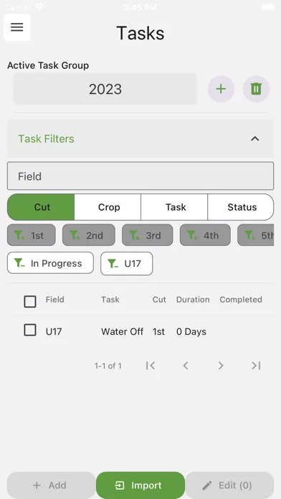281x499 pixels.
Task: Focus the Field filter input box
Action: tap(140, 176)
